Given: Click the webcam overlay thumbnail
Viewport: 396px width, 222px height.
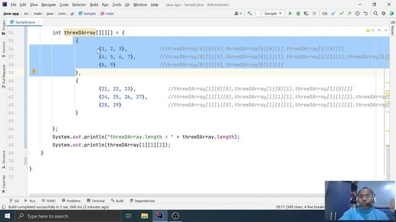Looking at the screenshot, I should tap(360, 201).
